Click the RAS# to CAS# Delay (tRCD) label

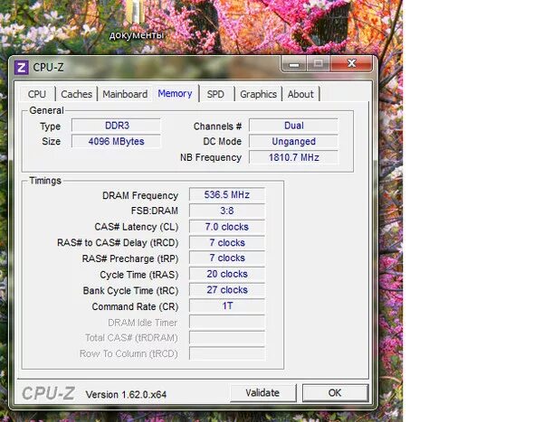coord(118,243)
